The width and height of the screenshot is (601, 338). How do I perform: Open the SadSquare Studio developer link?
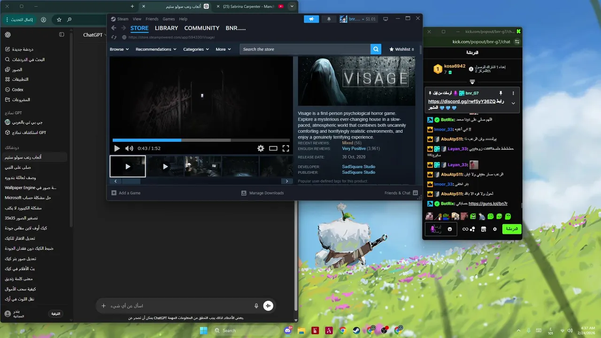pyautogui.click(x=359, y=167)
